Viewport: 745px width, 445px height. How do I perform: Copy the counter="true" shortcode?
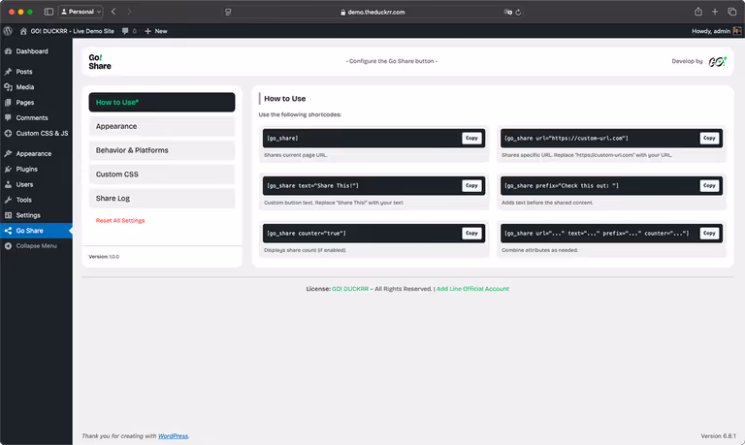pyautogui.click(x=471, y=234)
